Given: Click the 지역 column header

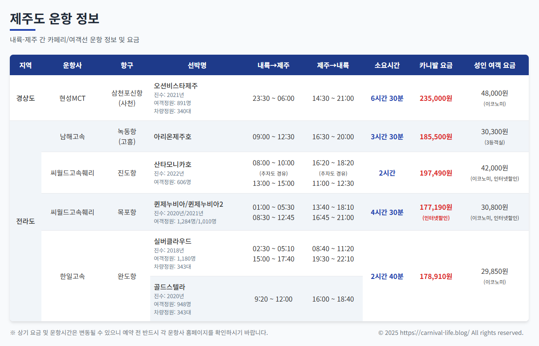Looking at the screenshot, I should [26, 65].
